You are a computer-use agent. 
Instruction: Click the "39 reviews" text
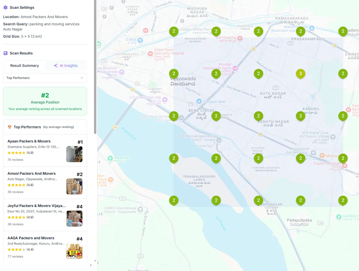click(15, 192)
